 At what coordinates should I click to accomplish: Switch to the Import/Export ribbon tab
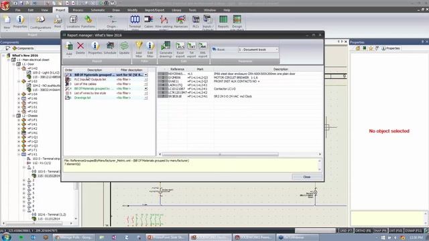[x=154, y=10]
